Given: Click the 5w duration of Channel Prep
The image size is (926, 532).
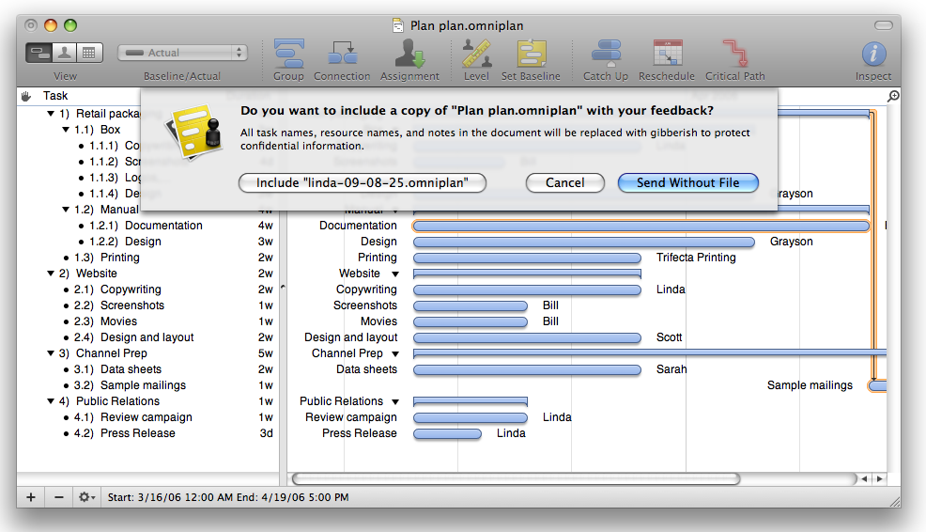Looking at the screenshot, I should (266, 353).
